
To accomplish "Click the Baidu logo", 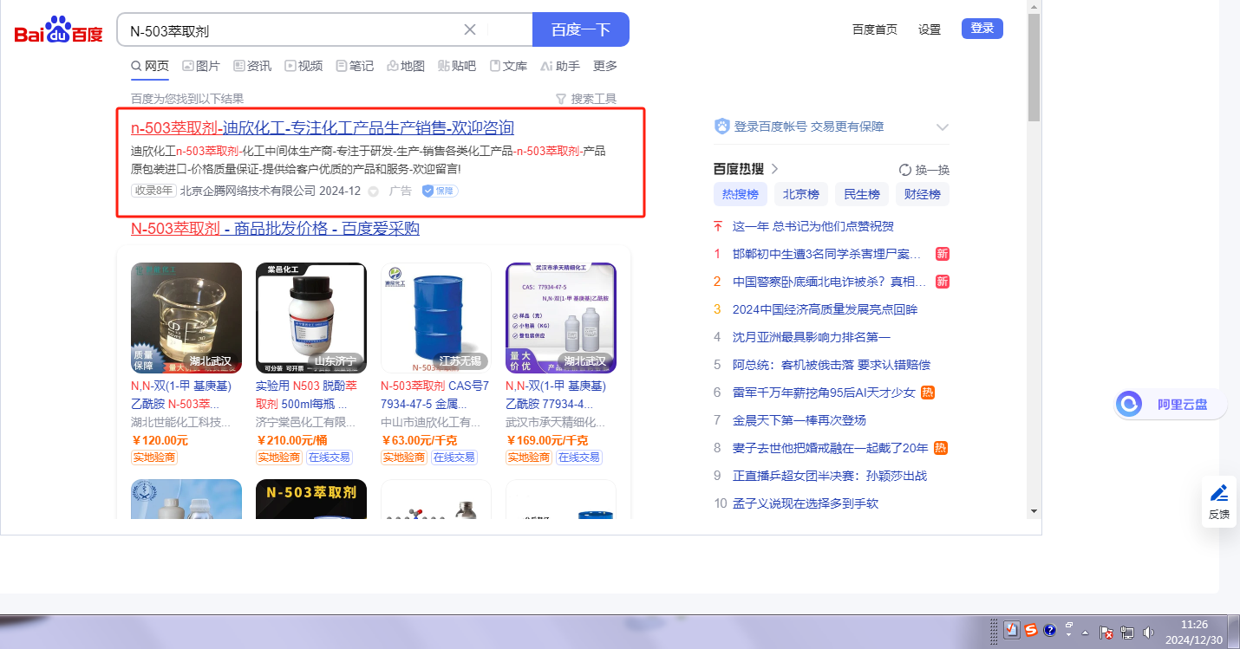I will click(x=58, y=31).
